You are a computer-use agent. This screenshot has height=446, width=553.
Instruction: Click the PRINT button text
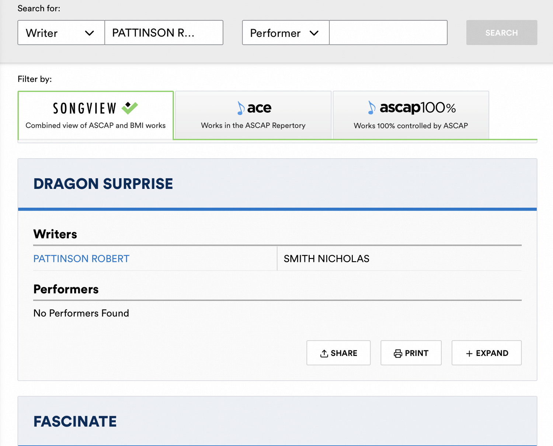417,353
